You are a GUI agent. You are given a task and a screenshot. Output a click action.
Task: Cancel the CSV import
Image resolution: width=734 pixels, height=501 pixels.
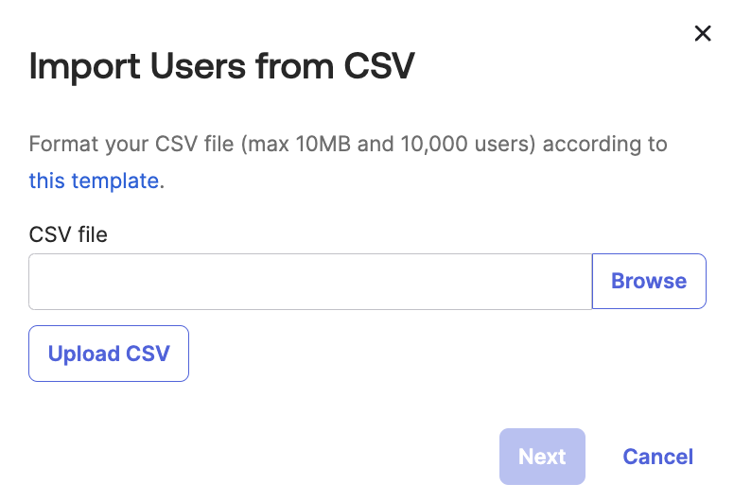pyautogui.click(x=657, y=457)
